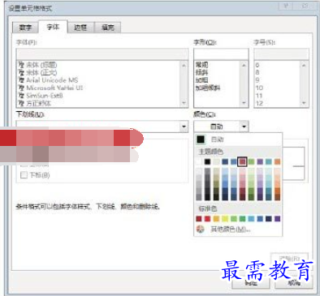Click the font icon beside 方正舒体

pos(21,103)
